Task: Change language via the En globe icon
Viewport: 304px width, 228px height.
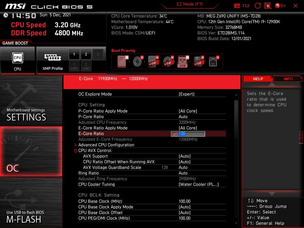Action: tap(280, 6)
